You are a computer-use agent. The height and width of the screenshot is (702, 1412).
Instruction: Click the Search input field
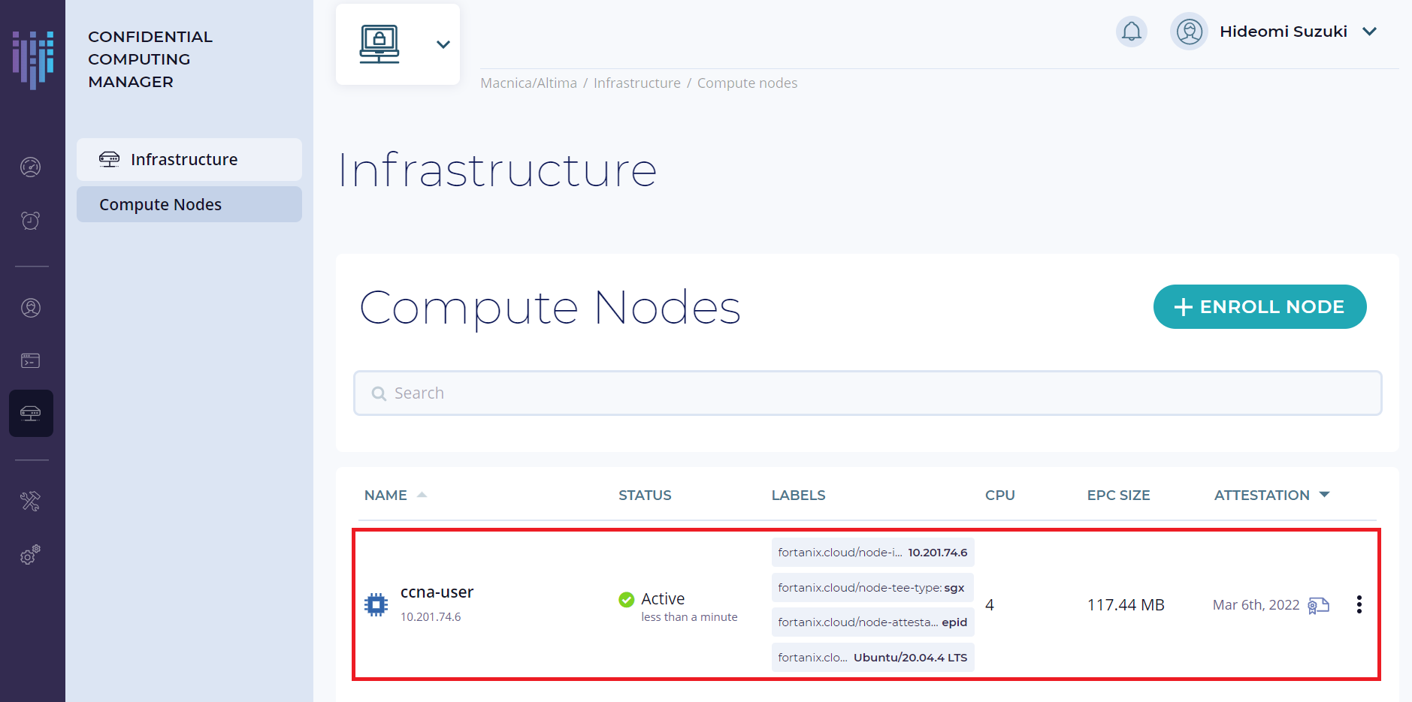(x=868, y=393)
